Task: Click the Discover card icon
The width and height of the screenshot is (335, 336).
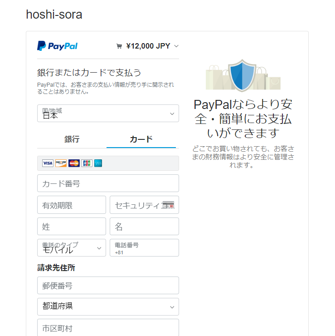Action: tap(61, 163)
